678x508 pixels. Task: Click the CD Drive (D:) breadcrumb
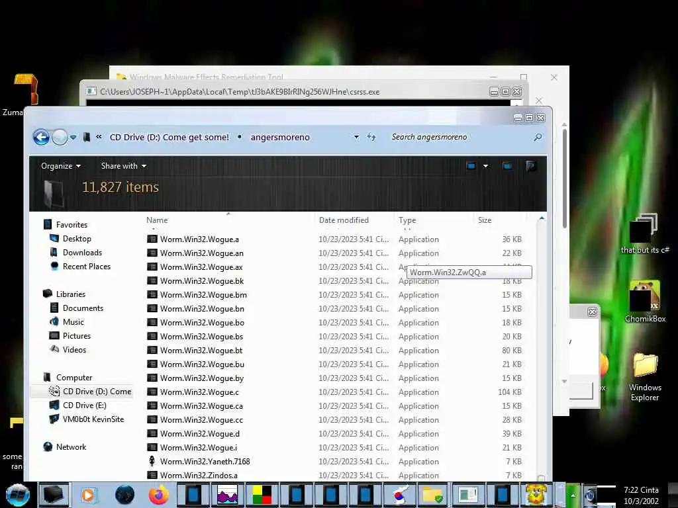pyautogui.click(x=169, y=137)
